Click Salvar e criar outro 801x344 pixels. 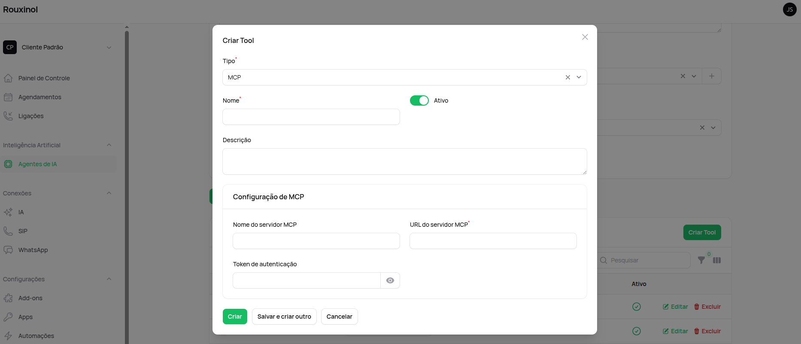pos(284,317)
